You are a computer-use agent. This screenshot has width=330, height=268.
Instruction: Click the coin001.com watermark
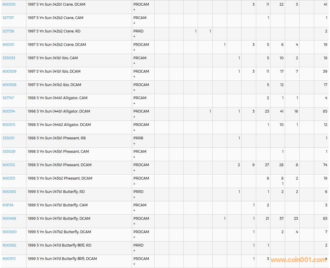pos(298,260)
